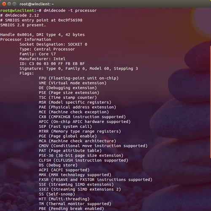Viewport: 211px width, 211px height.
Task: Click the 'ID: C3 06 03 00 FF FB EB BF' line
Action: pyautogui.click(x=52, y=64)
